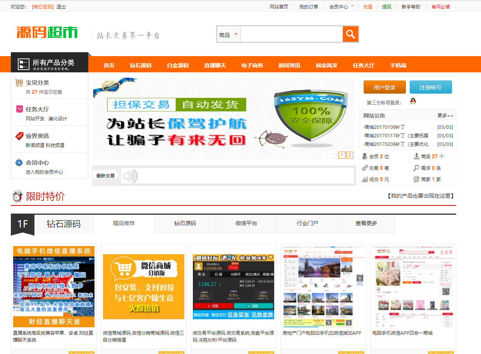Click the pink bag icon next to 任务大厅

tap(19, 109)
